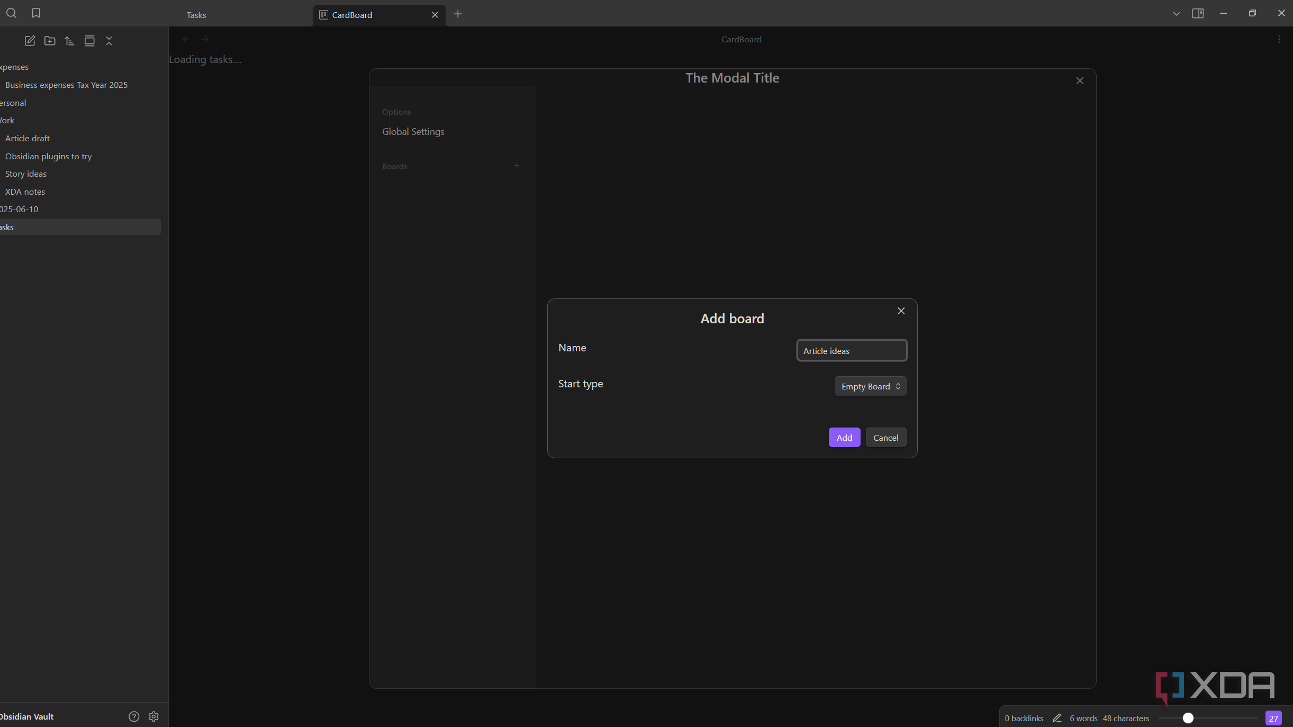Viewport: 1293px width, 727px height.
Task: Open the Start type Empty Board dropdown
Action: [870, 386]
